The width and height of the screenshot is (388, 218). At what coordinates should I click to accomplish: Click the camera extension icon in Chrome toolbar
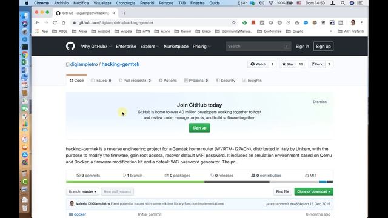tap(297, 22)
